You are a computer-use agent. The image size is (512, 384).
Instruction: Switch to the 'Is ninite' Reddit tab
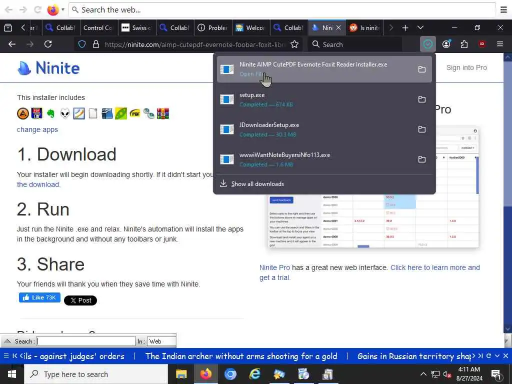coord(365,28)
